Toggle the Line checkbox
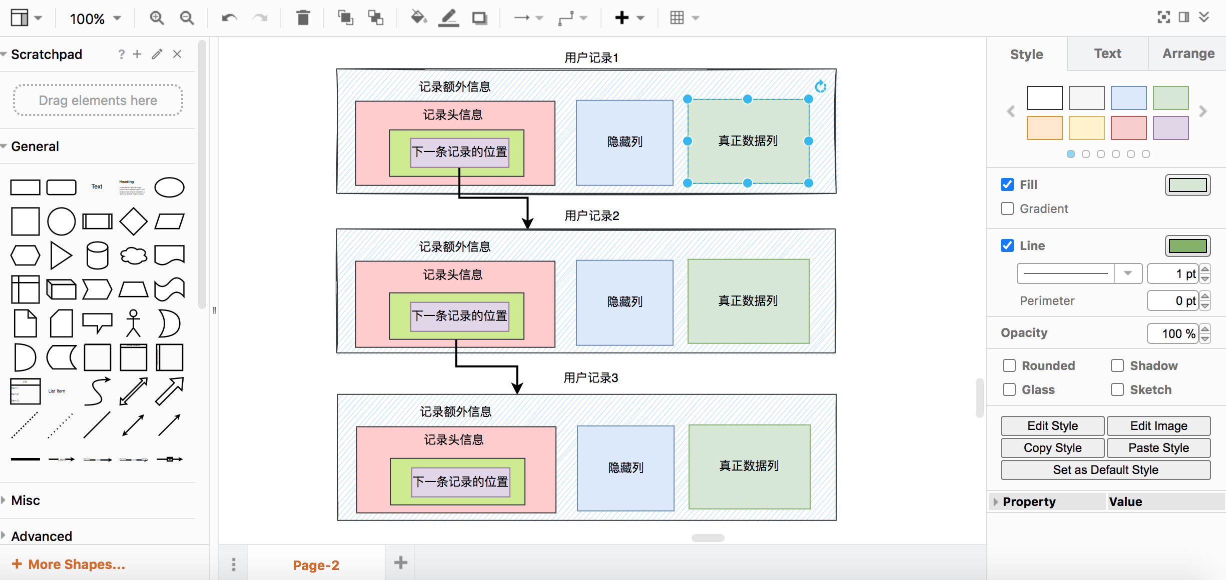This screenshot has width=1226, height=580. (x=1007, y=245)
